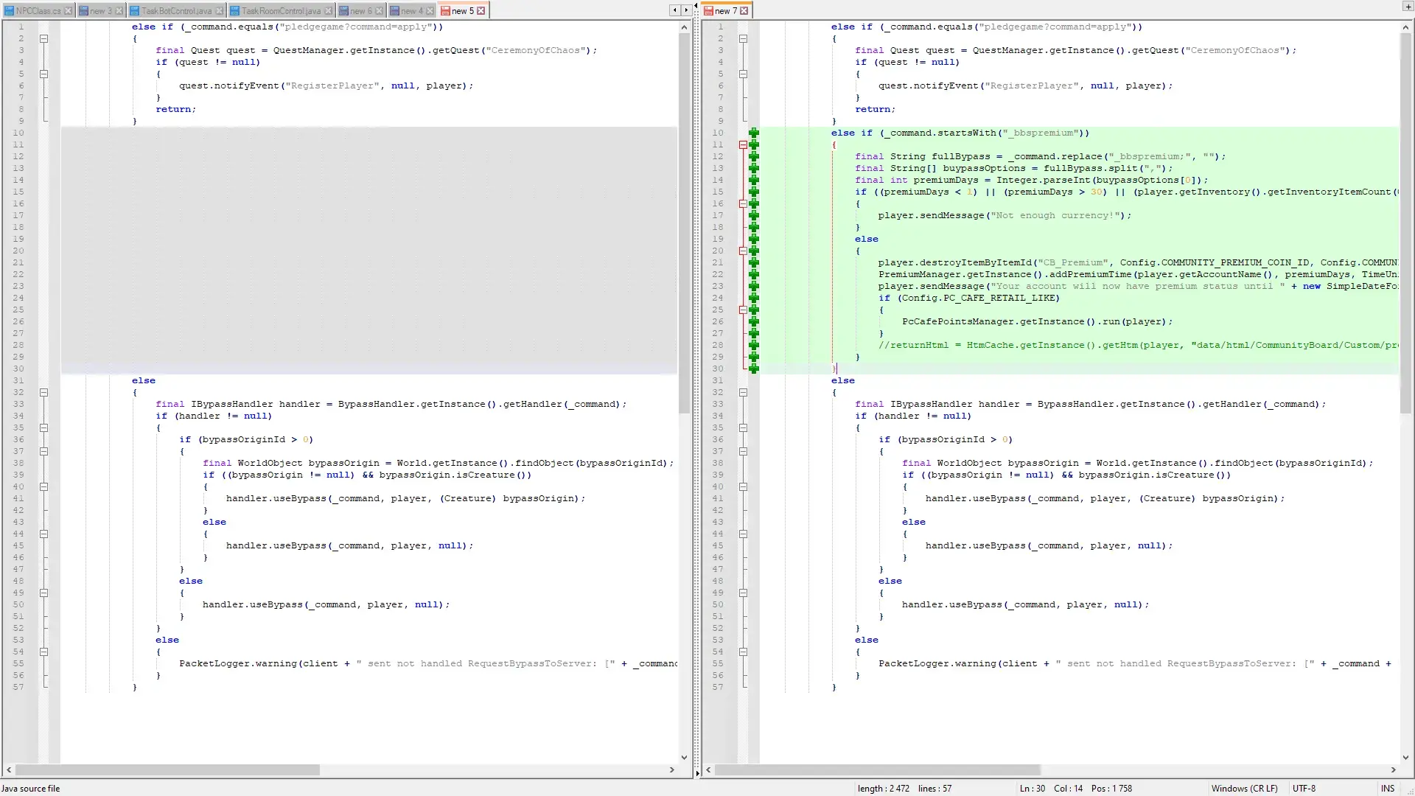Click the length : 2 472 status entry
Image resolution: width=1415 pixels, height=796 pixels.
[884, 789]
